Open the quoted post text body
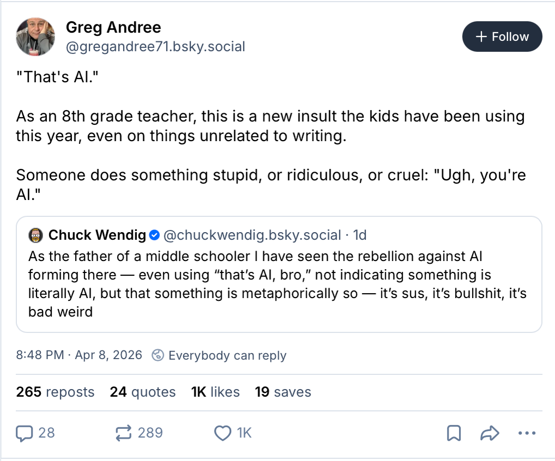Screen dimensions: 555x461 277,283
